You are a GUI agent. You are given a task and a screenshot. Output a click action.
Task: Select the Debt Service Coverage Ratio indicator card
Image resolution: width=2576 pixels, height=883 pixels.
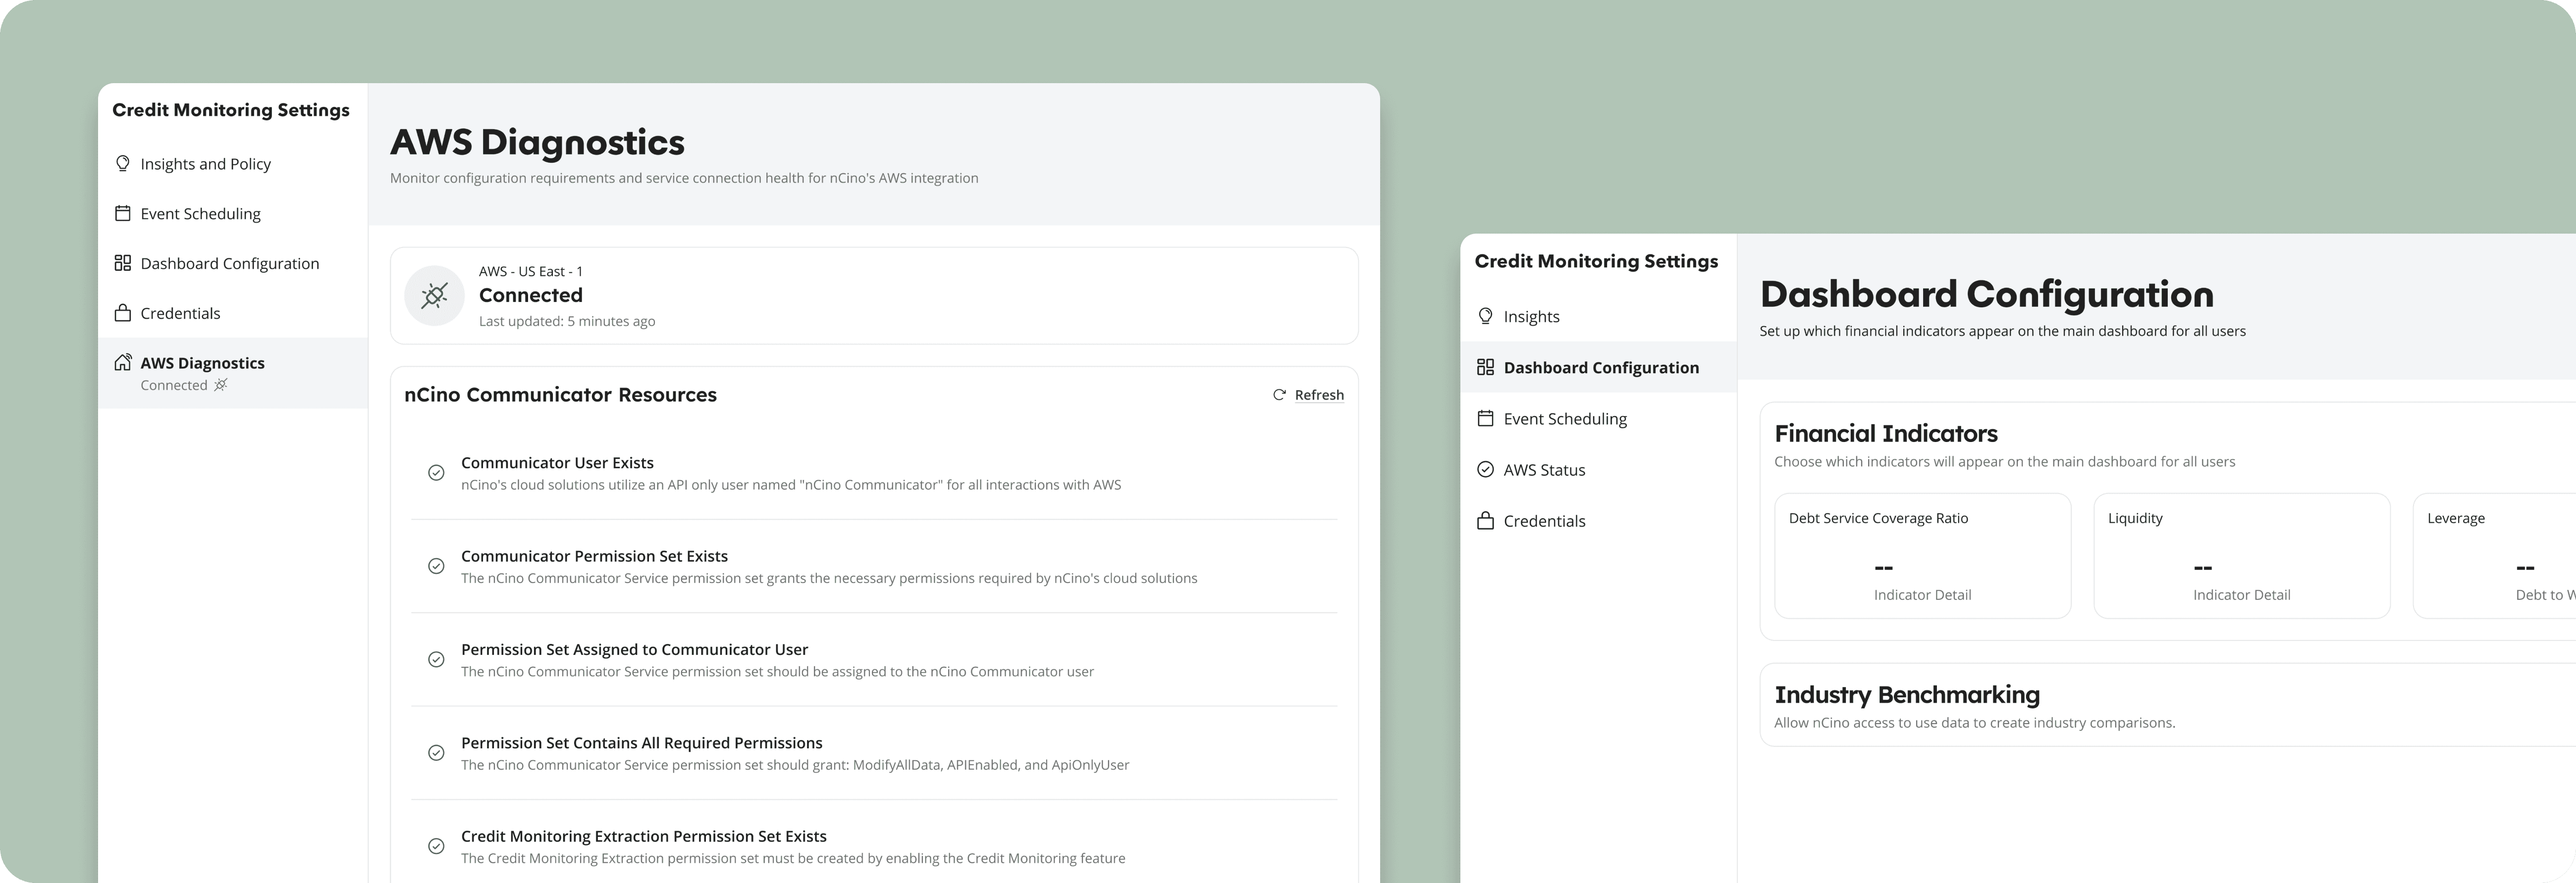click(1922, 555)
